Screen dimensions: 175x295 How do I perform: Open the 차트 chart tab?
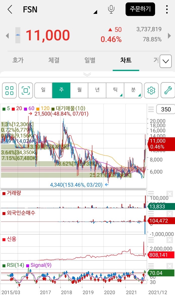pyautogui.click(x=126, y=60)
